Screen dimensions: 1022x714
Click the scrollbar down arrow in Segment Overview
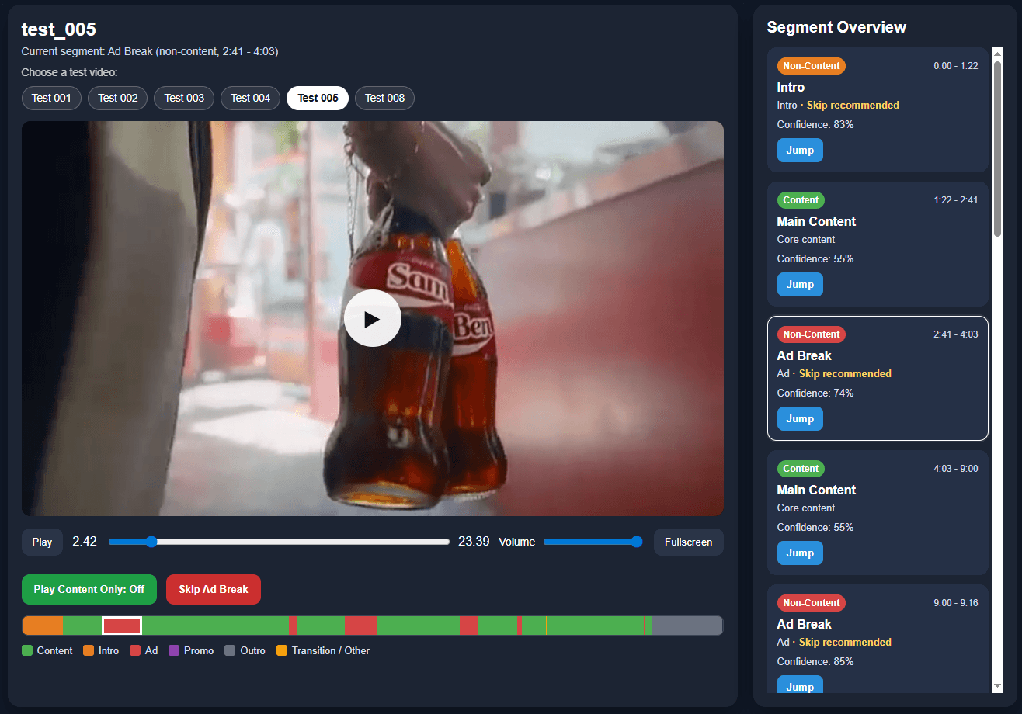point(998,686)
